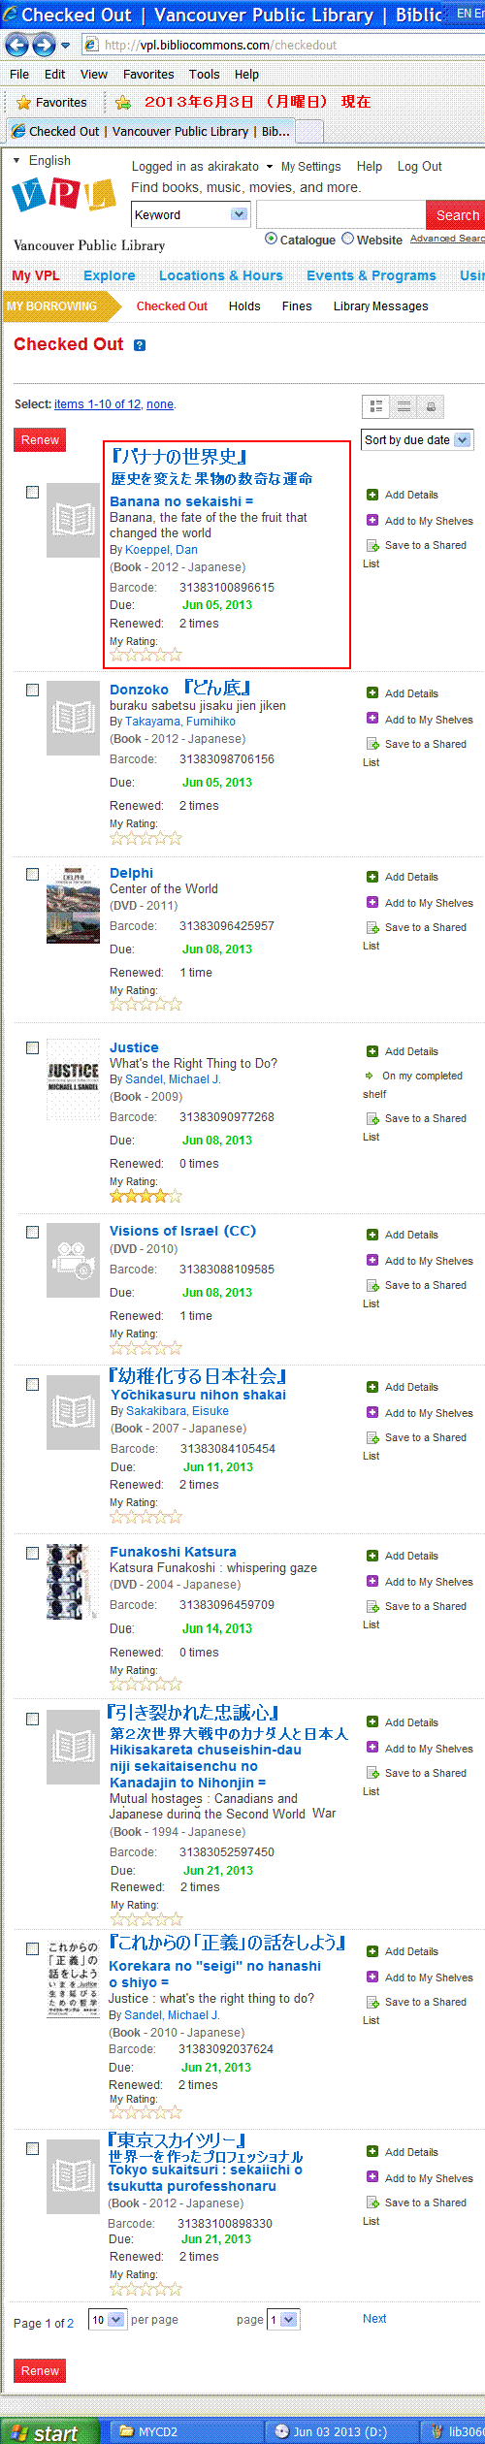This screenshot has width=485, height=2444.
Task: Select the Catalogue radio button
Action: [x=271, y=239]
